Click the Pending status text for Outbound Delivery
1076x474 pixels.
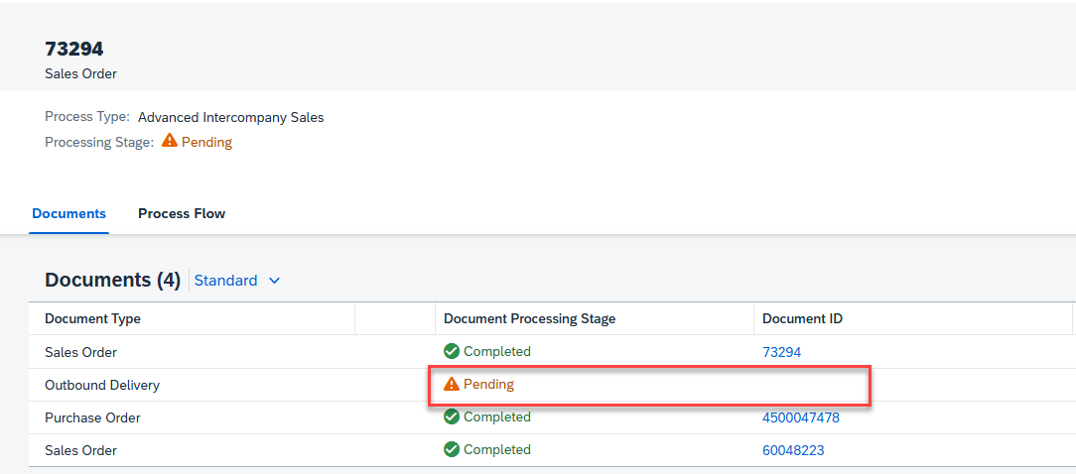[x=488, y=384]
